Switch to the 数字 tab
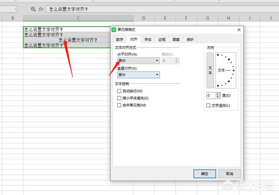This screenshot has height=195, width=279. (119, 39)
